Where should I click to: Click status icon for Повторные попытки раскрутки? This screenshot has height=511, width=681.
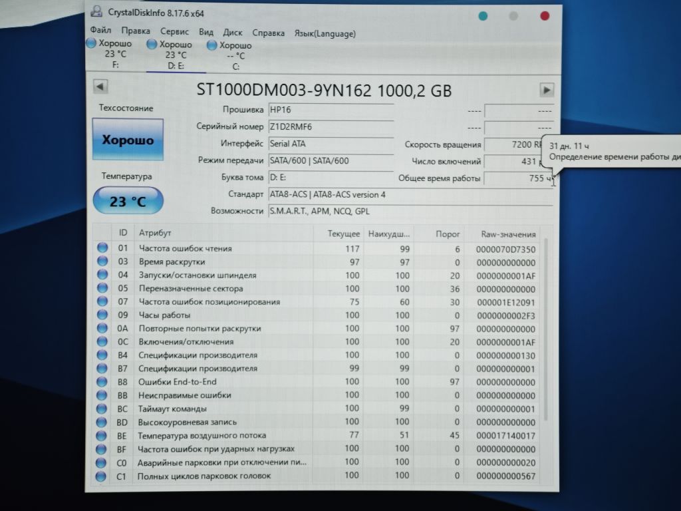pyautogui.click(x=102, y=328)
